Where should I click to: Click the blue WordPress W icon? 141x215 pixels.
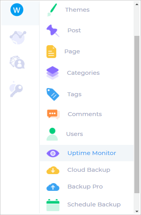tap(17, 10)
